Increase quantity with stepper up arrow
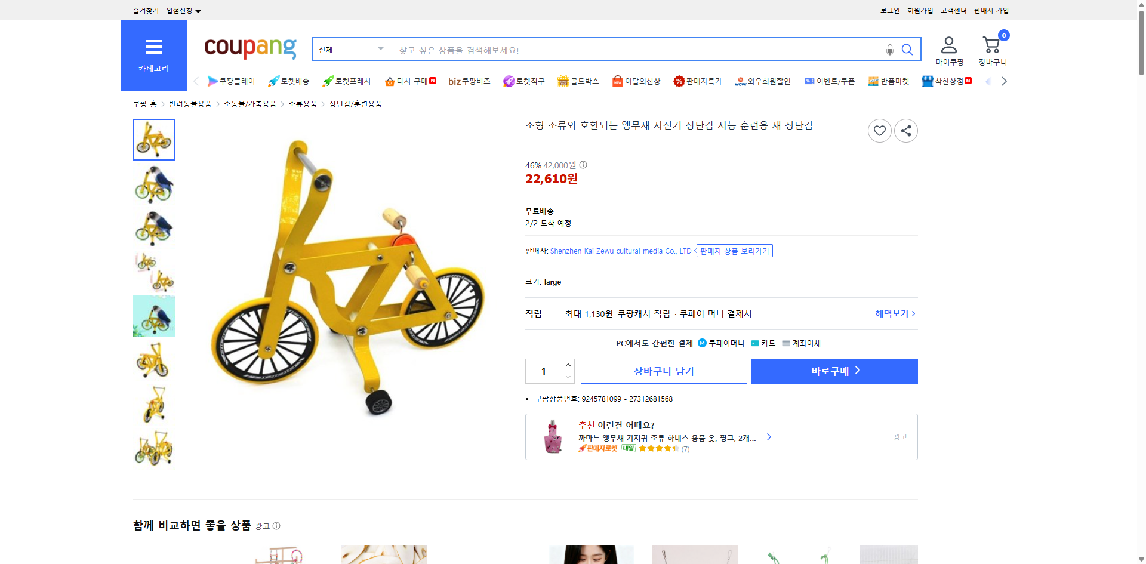1146x564 pixels. click(568, 365)
